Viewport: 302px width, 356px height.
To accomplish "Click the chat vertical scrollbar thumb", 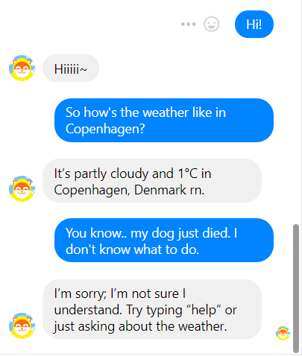I will point(296,288).
